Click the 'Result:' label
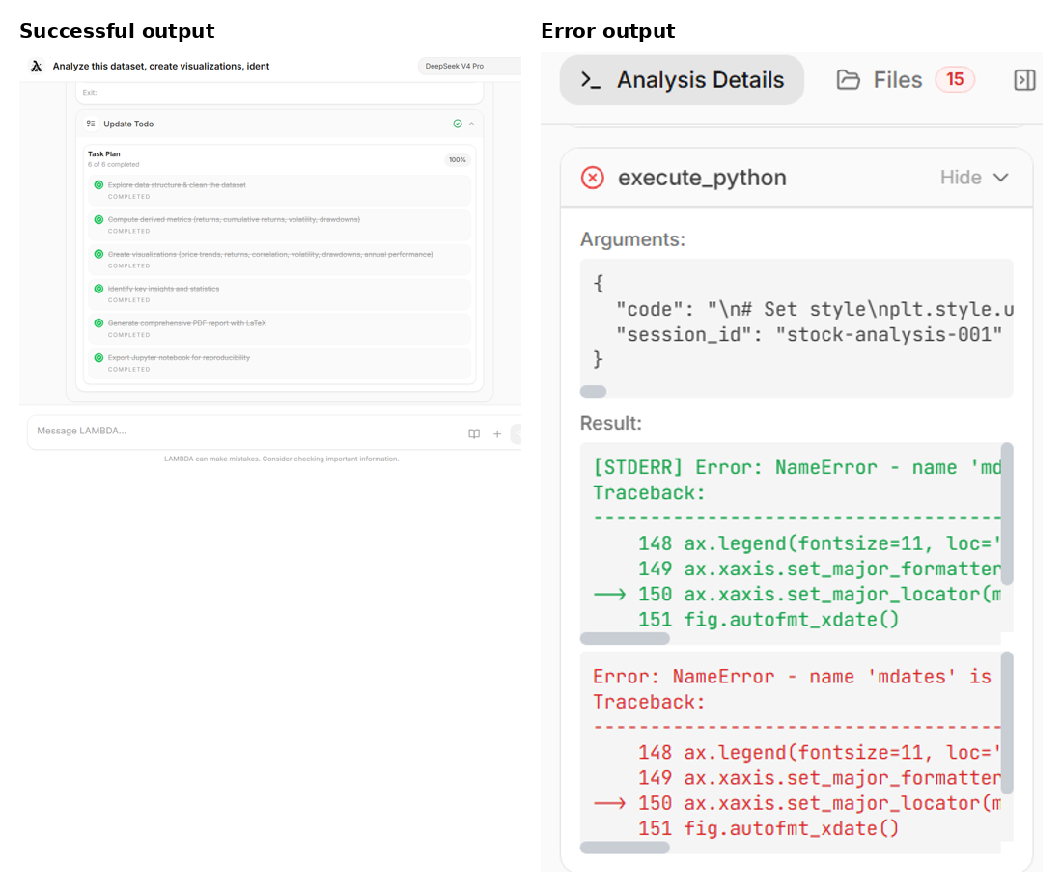1062x891 pixels. tap(611, 423)
